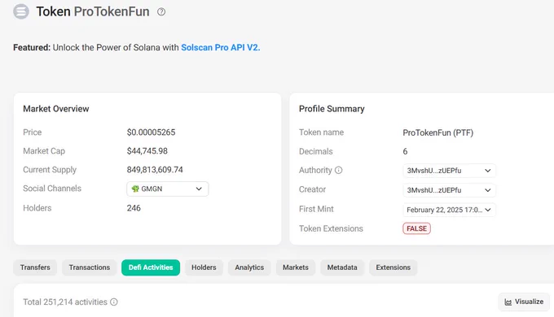Screen dimensions: 554x317
Task: Click the Decimals value 6
Action: [405, 151]
